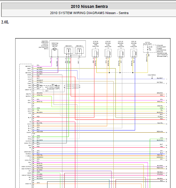
Task: Click 'YEL' wire label at pin 22
Action: (x=38, y=110)
